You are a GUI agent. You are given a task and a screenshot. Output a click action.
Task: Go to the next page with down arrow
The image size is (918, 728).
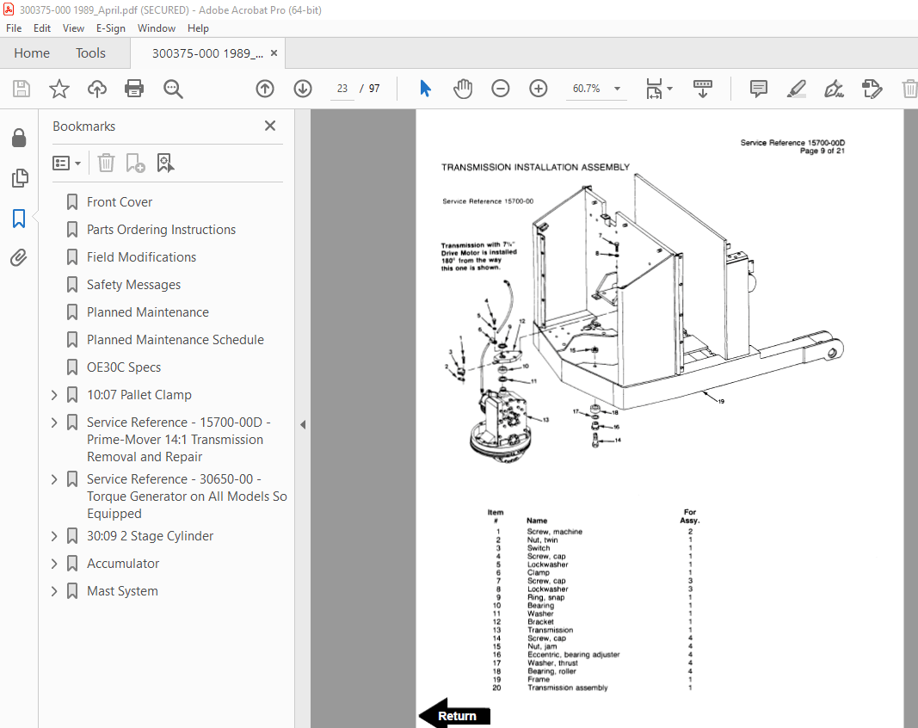coord(303,88)
